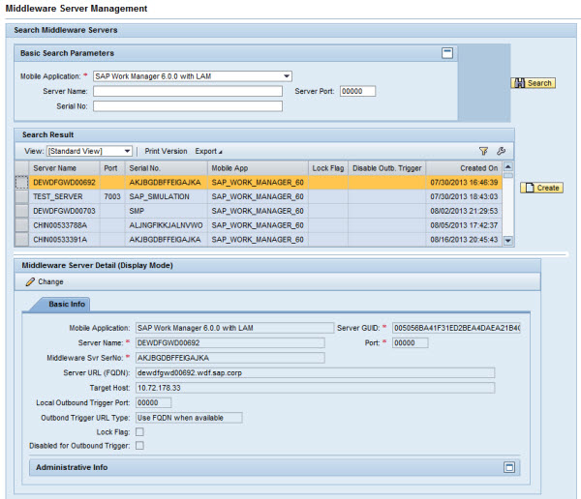Select the CHN00533788A cell
Image resolution: width=581 pixels, height=499 pixels.
[x=64, y=225]
